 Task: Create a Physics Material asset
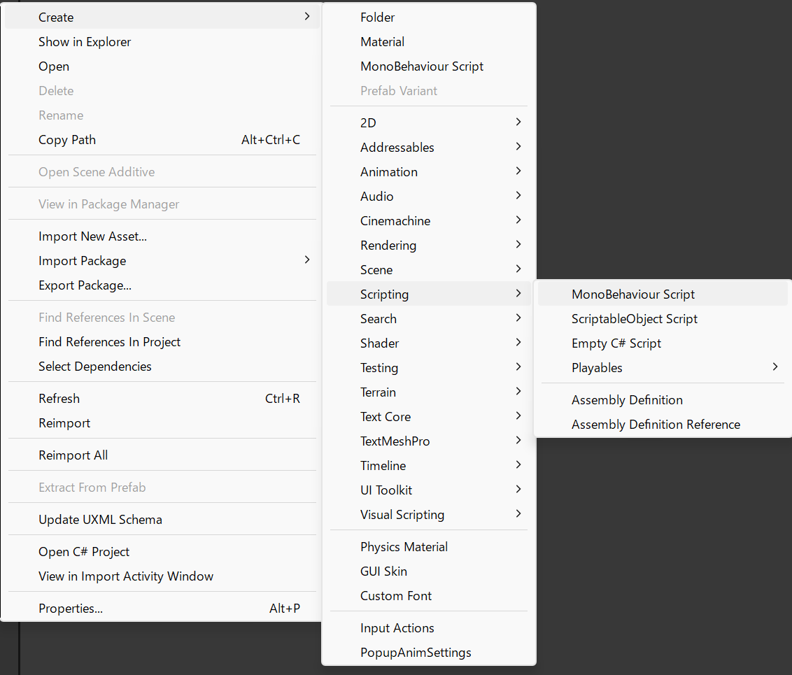[x=404, y=547]
